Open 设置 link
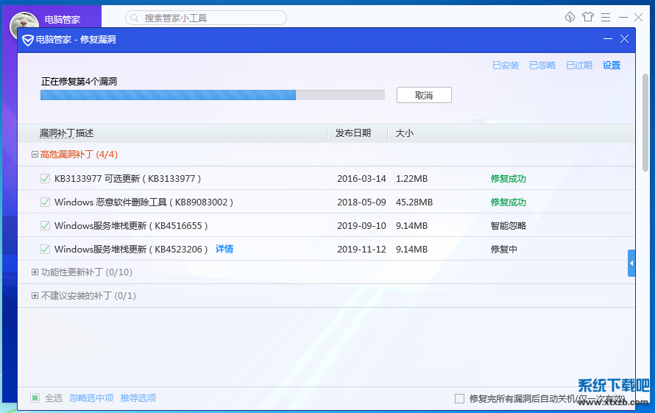This screenshot has height=413, width=655. click(612, 66)
